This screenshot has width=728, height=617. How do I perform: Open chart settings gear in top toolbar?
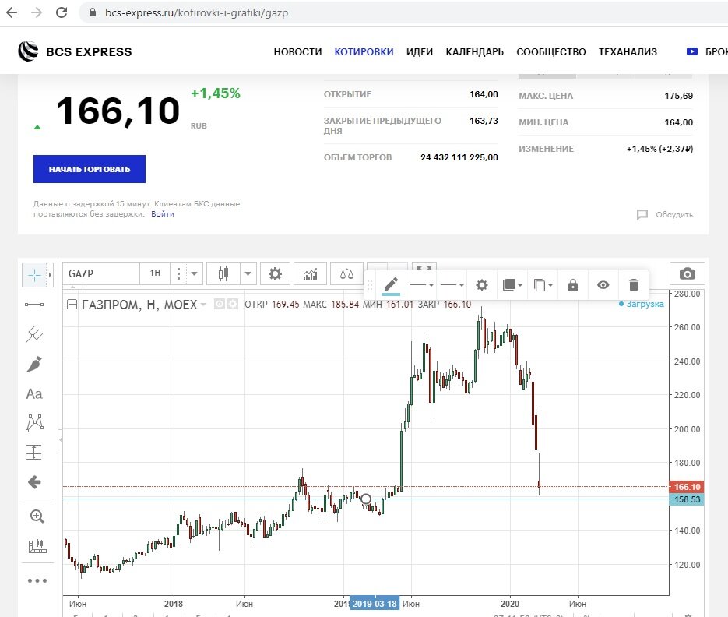(x=276, y=273)
